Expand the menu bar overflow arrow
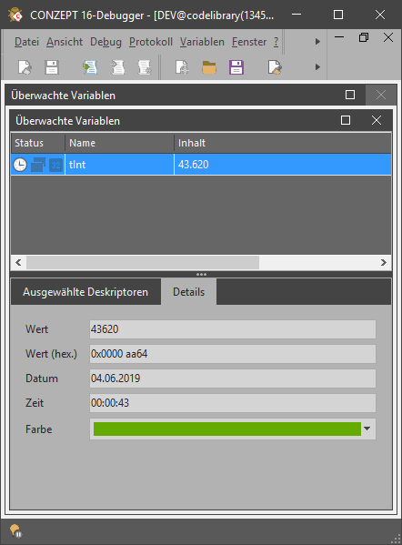 [x=317, y=42]
